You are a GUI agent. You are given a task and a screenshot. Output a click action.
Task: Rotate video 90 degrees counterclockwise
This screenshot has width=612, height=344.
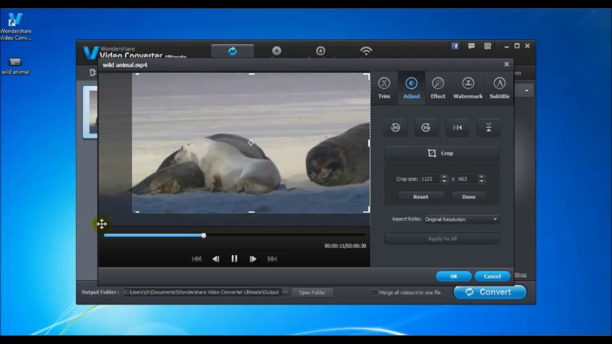click(x=395, y=128)
